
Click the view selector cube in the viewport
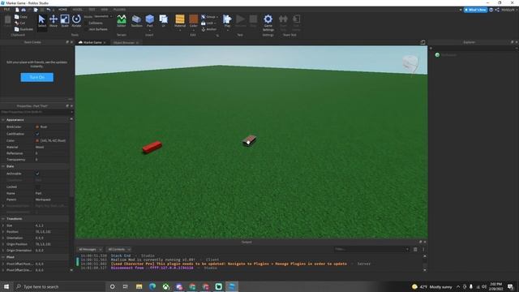coord(411,63)
